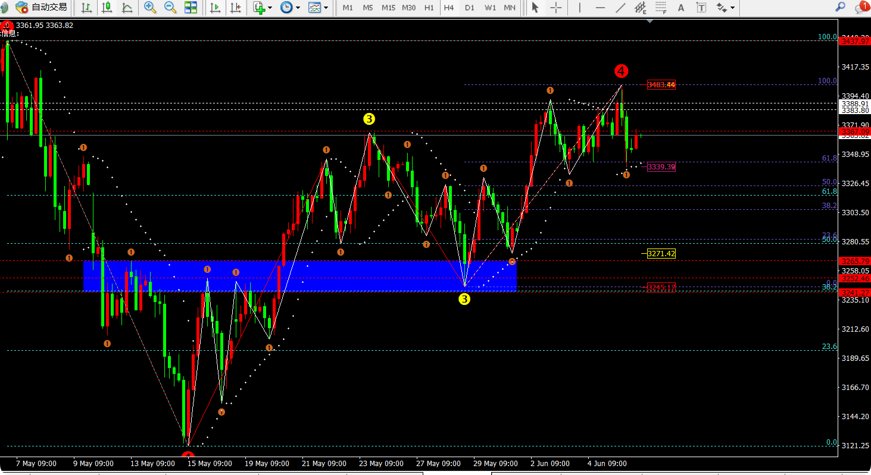Select the crosshair tool
This screenshot has height=475, width=871.
(556, 8)
